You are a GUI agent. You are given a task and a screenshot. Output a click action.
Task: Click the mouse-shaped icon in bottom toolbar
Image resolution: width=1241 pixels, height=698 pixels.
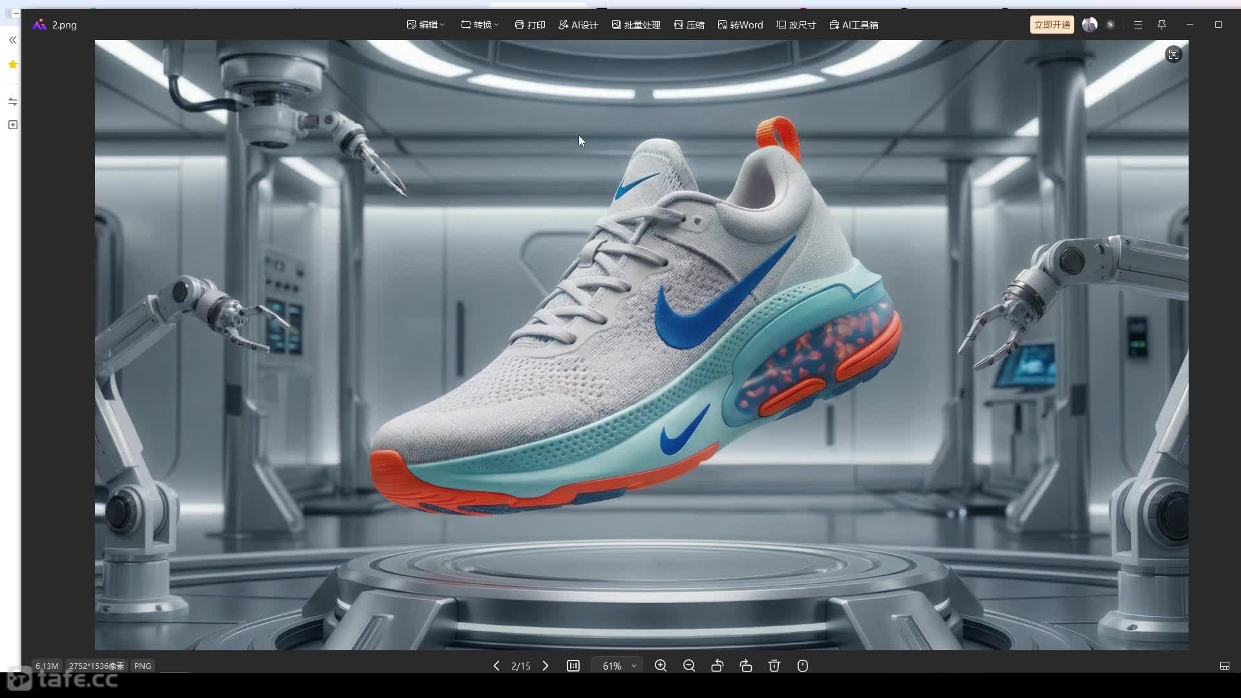point(803,666)
